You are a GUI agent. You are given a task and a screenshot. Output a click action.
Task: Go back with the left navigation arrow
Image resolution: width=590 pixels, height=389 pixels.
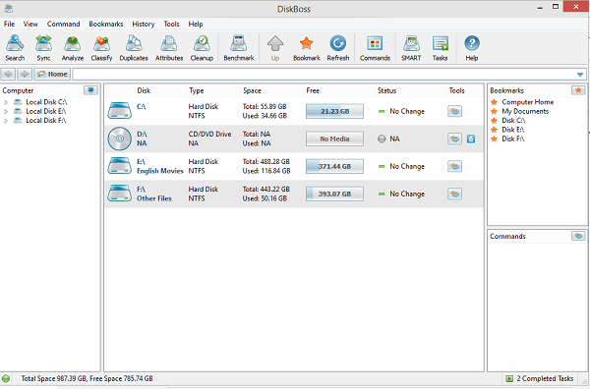8,74
